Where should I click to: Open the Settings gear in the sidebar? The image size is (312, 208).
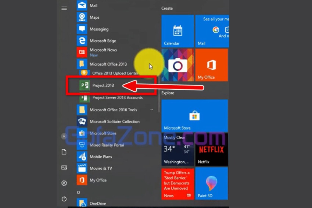pos(64,183)
